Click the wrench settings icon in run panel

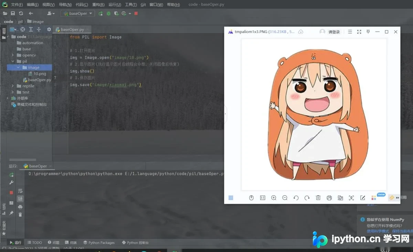click(x=11, y=183)
